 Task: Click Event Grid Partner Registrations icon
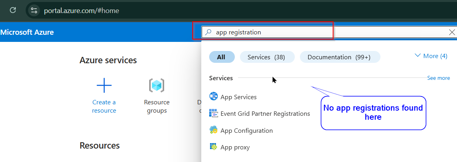pyautogui.click(x=214, y=113)
